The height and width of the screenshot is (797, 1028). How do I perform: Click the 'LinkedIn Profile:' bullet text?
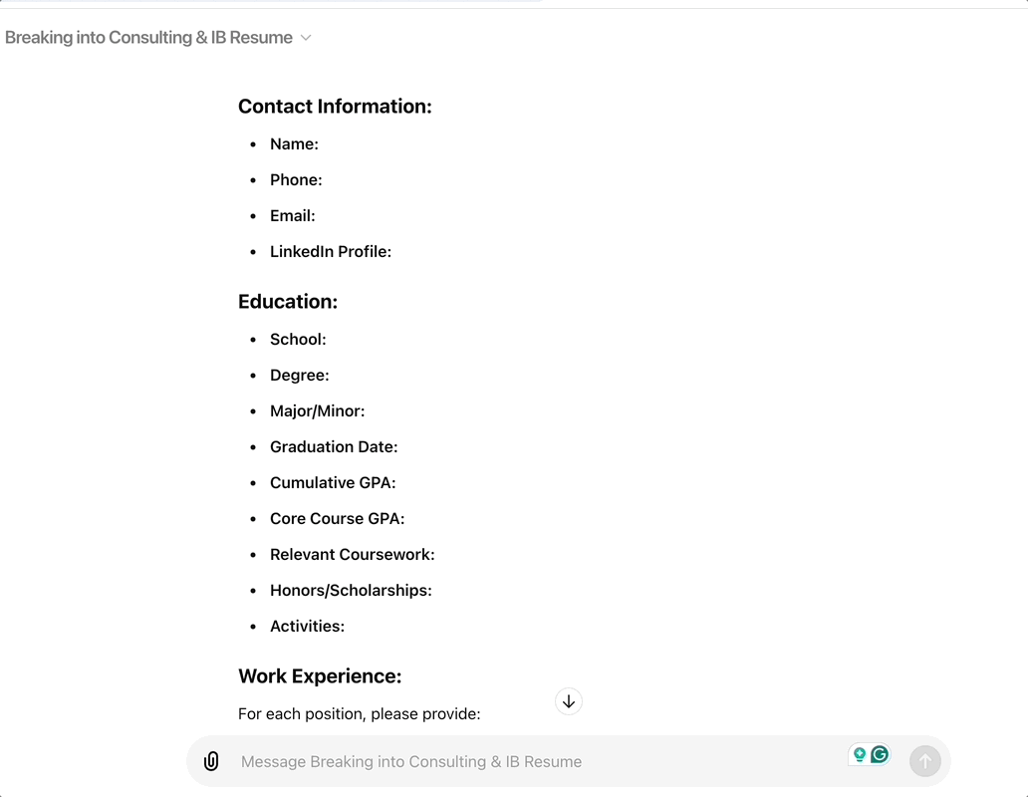click(x=331, y=252)
